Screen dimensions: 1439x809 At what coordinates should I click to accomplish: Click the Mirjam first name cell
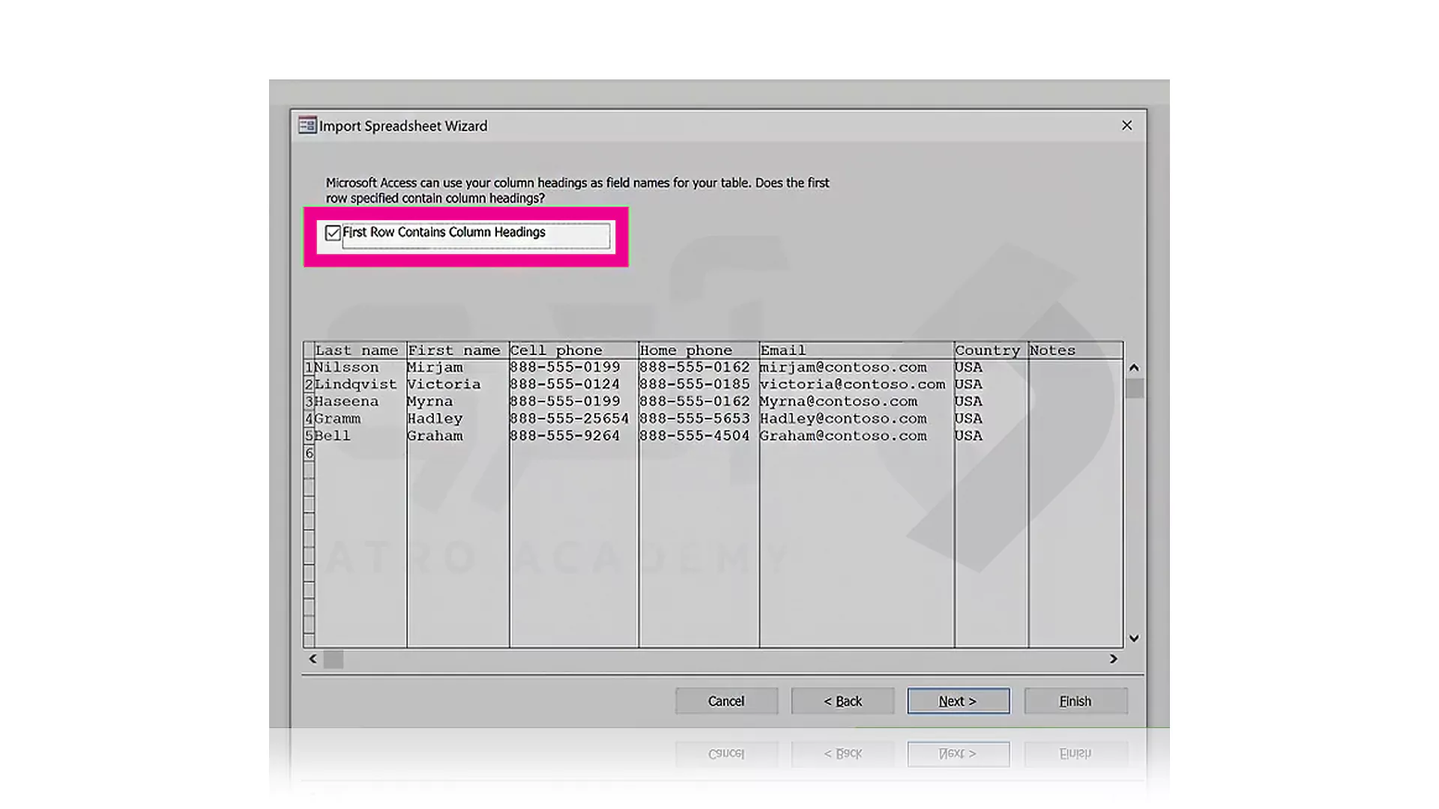pyautogui.click(x=458, y=368)
